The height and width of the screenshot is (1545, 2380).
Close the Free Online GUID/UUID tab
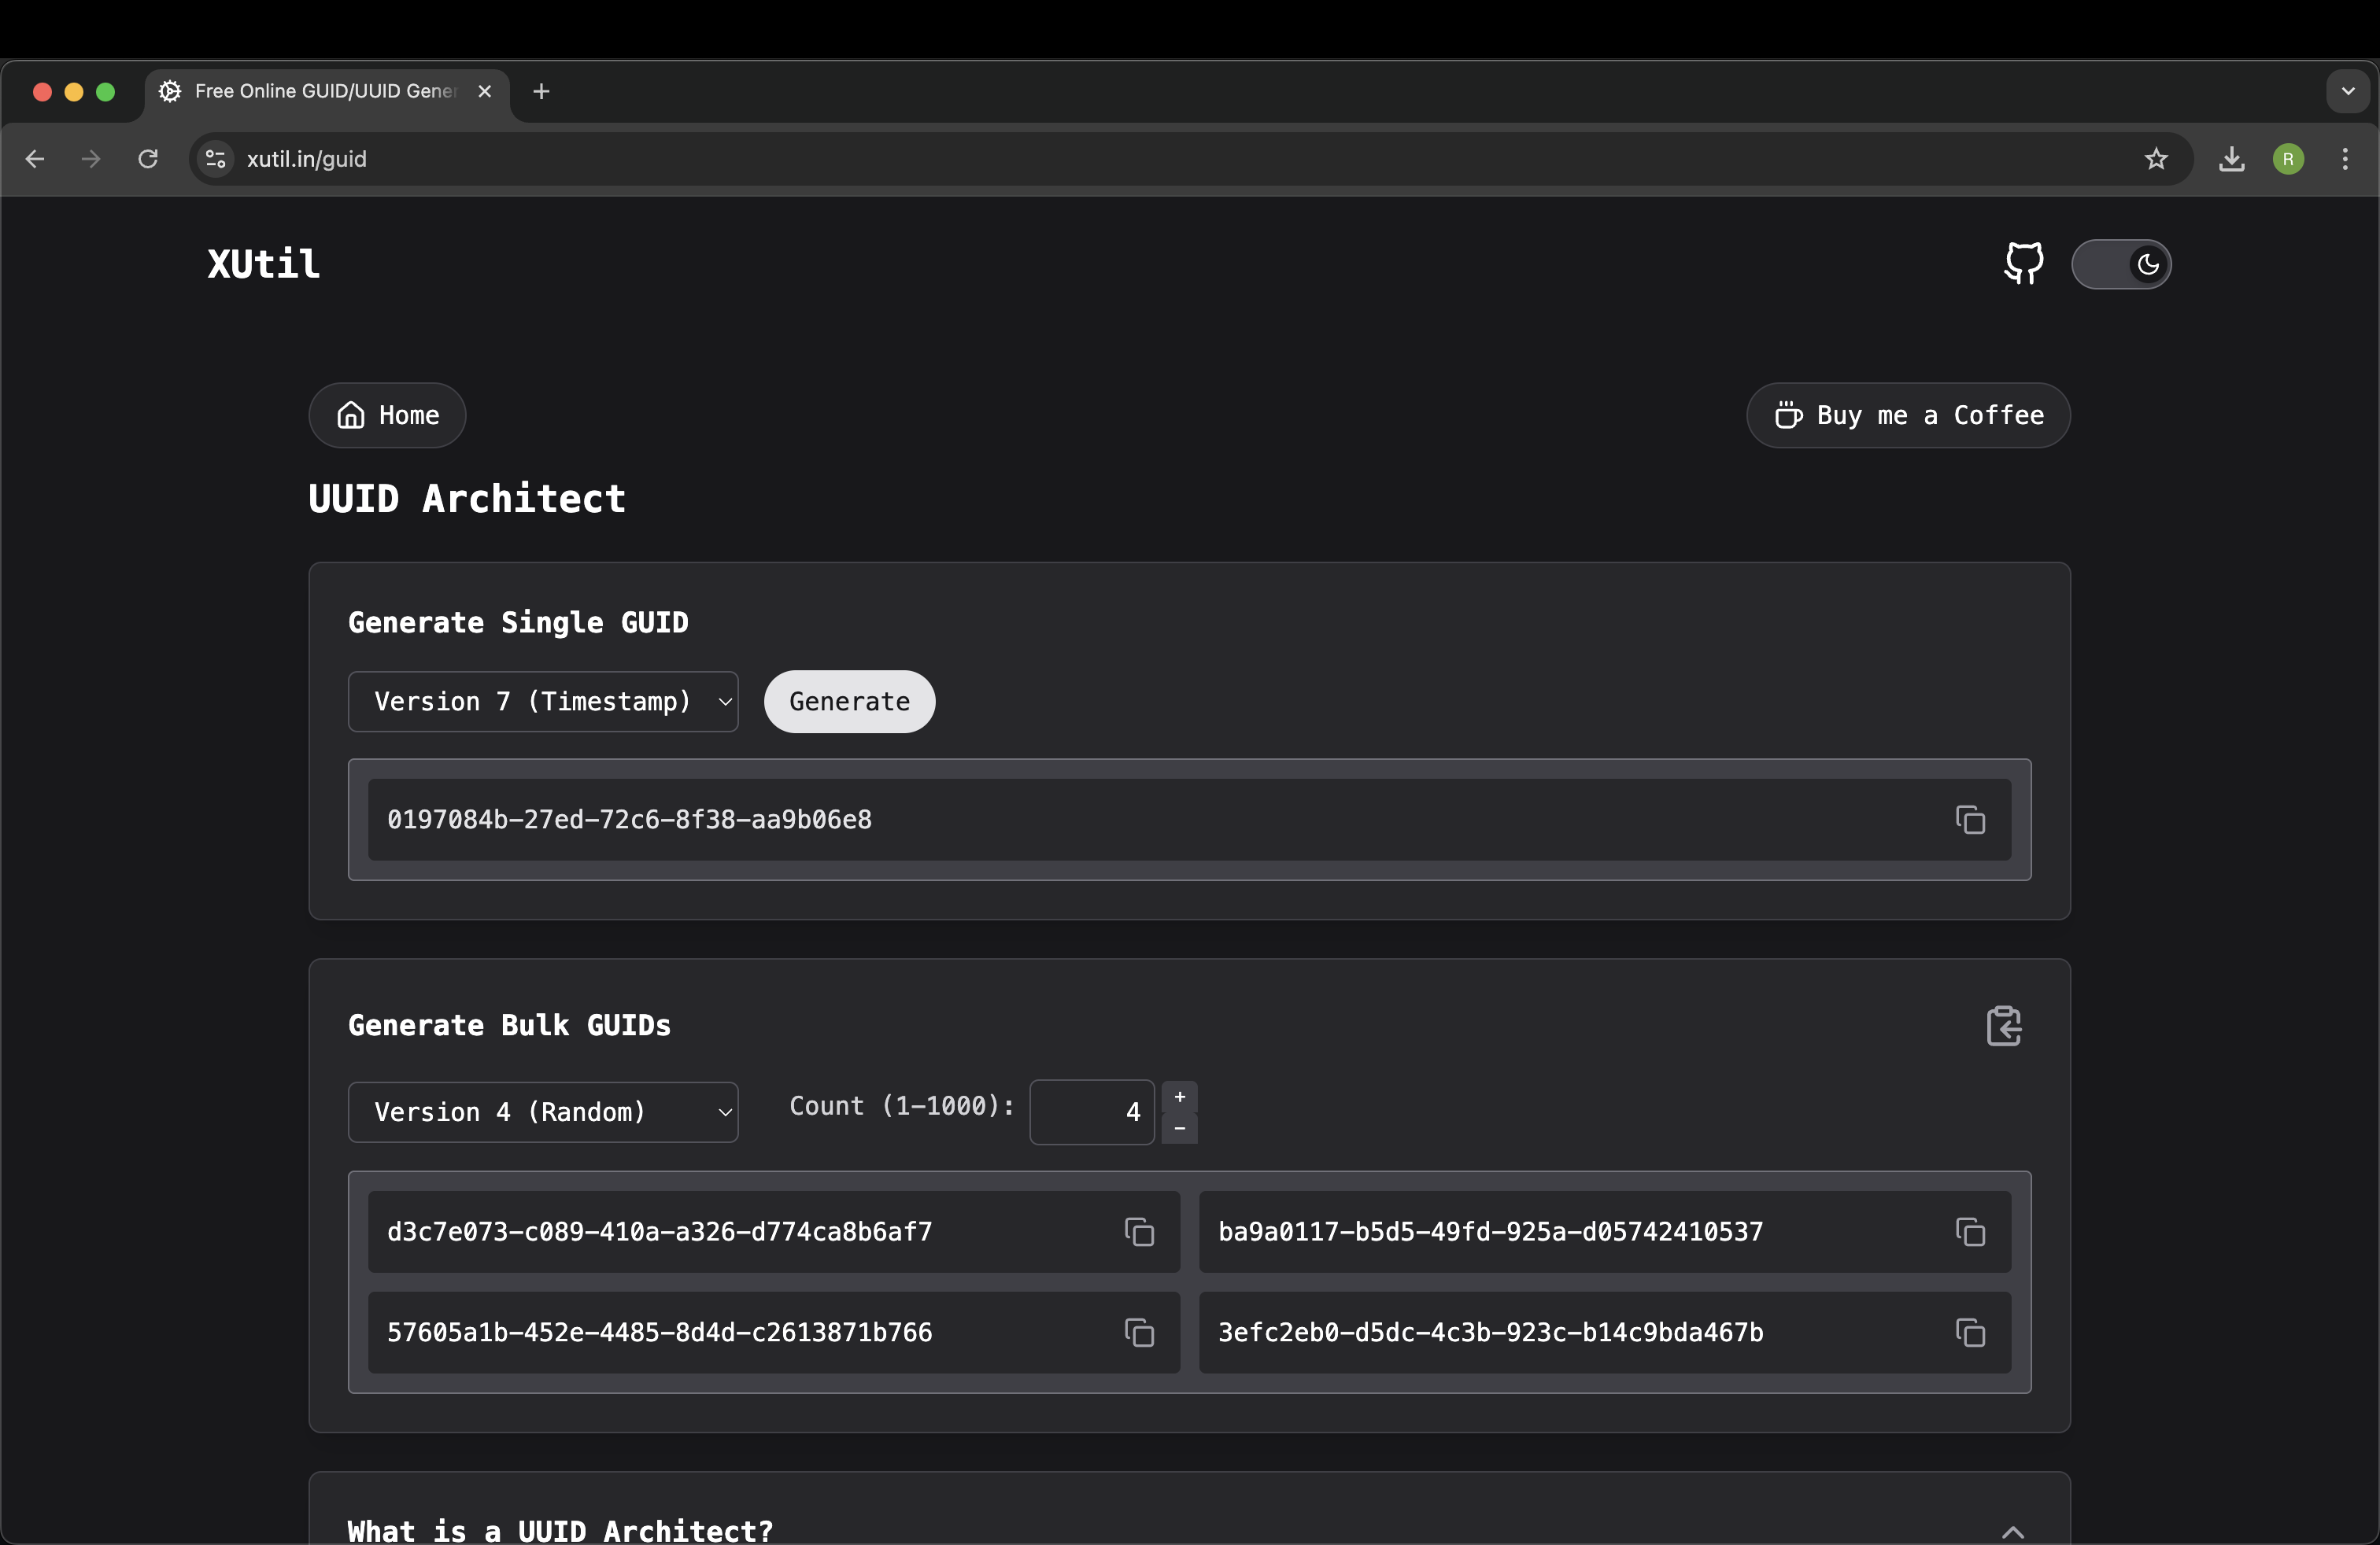(484, 91)
